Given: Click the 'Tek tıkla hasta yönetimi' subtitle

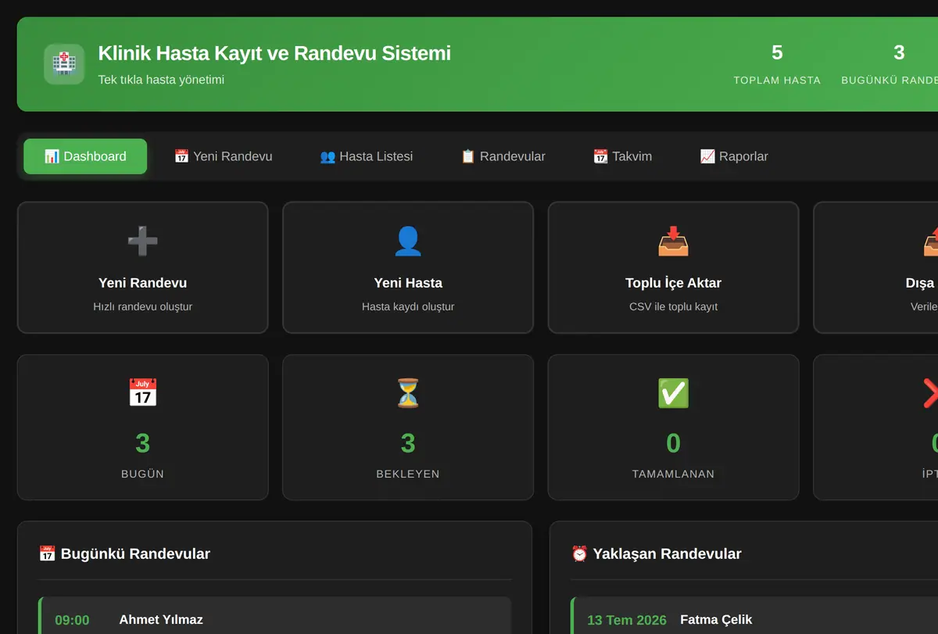Looking at the screenshot, I should [161, 80].
